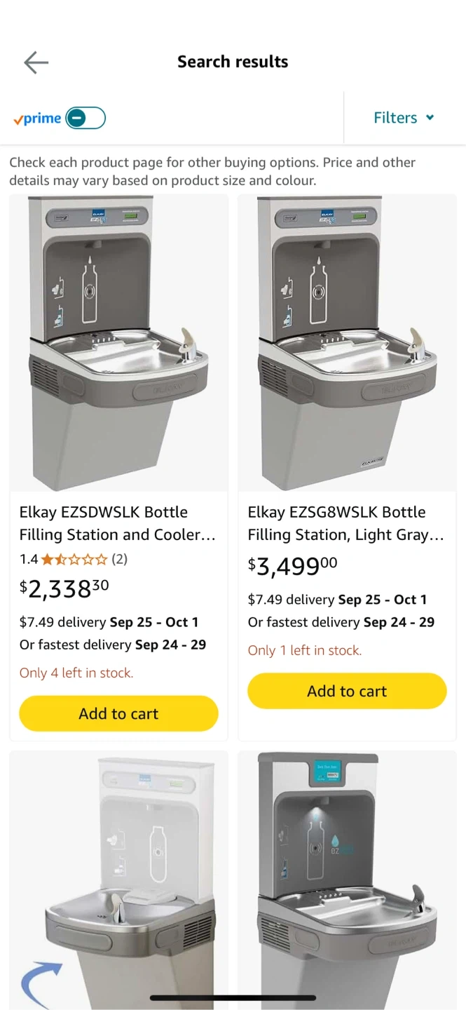Click the Filters chevron arrow
The height and width of the screenshot is (1010, 466).
point(430,118)
